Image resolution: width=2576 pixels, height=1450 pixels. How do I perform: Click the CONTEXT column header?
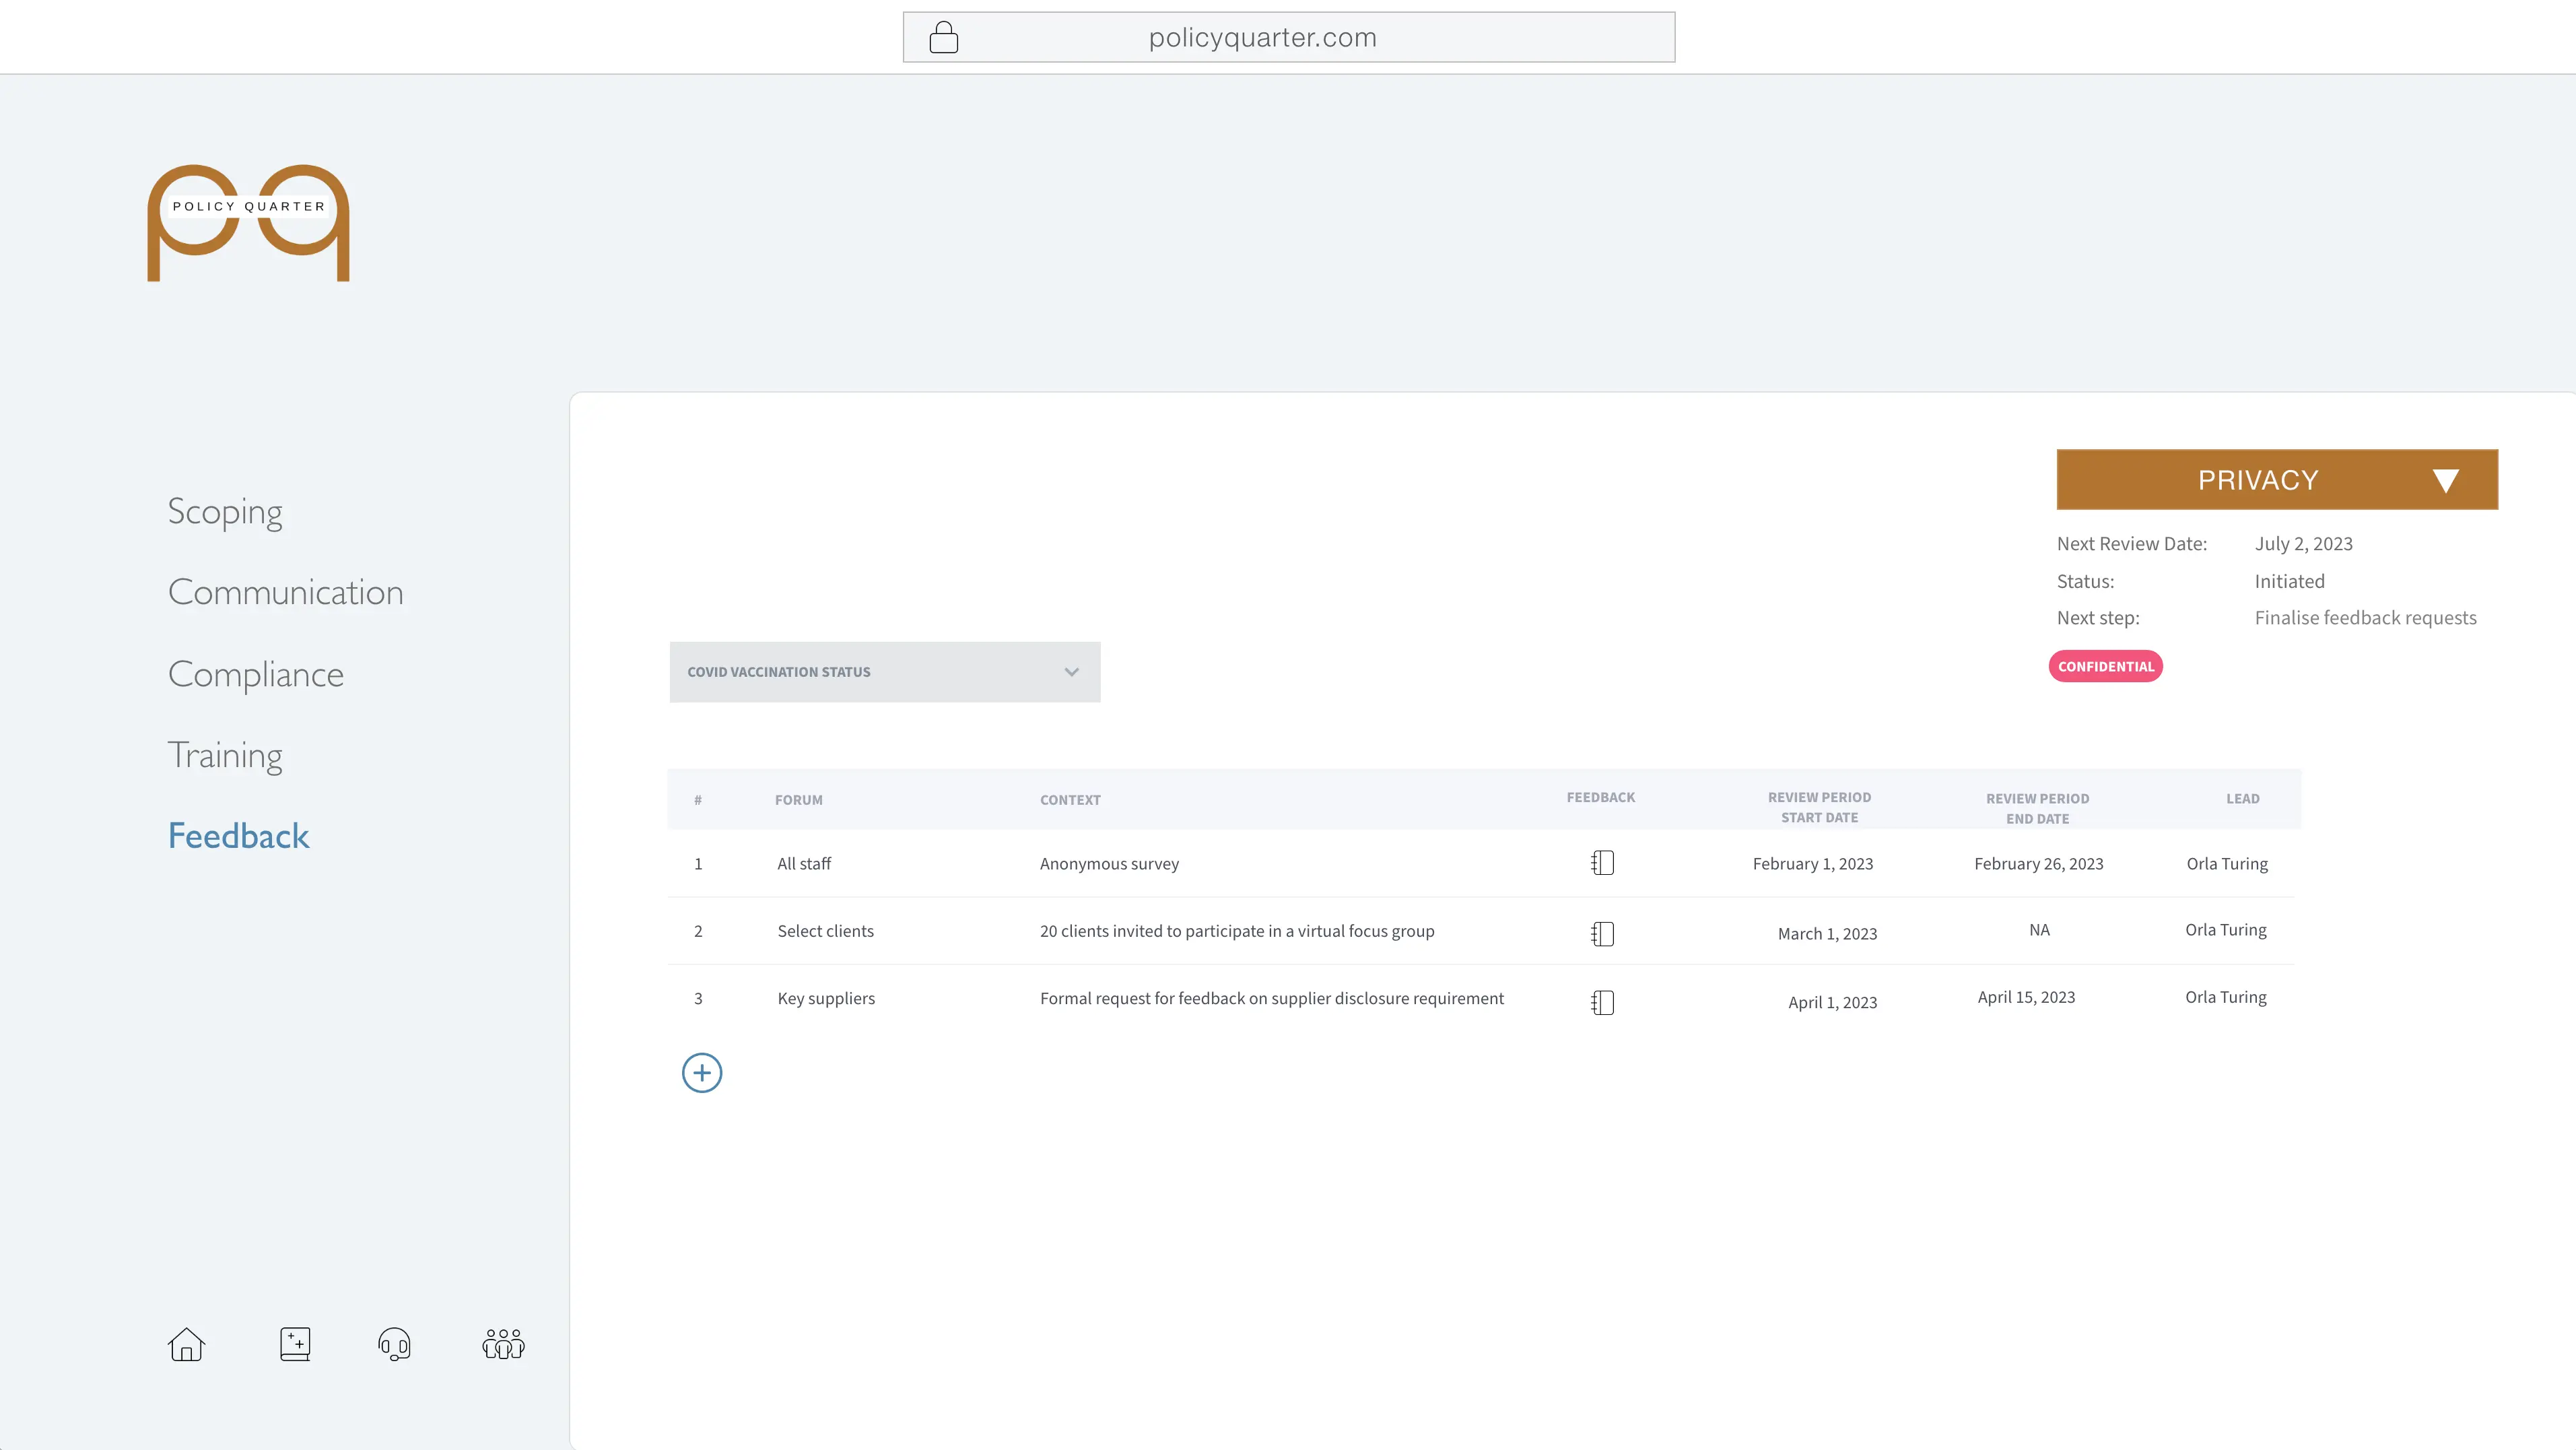coord(1070,800)
